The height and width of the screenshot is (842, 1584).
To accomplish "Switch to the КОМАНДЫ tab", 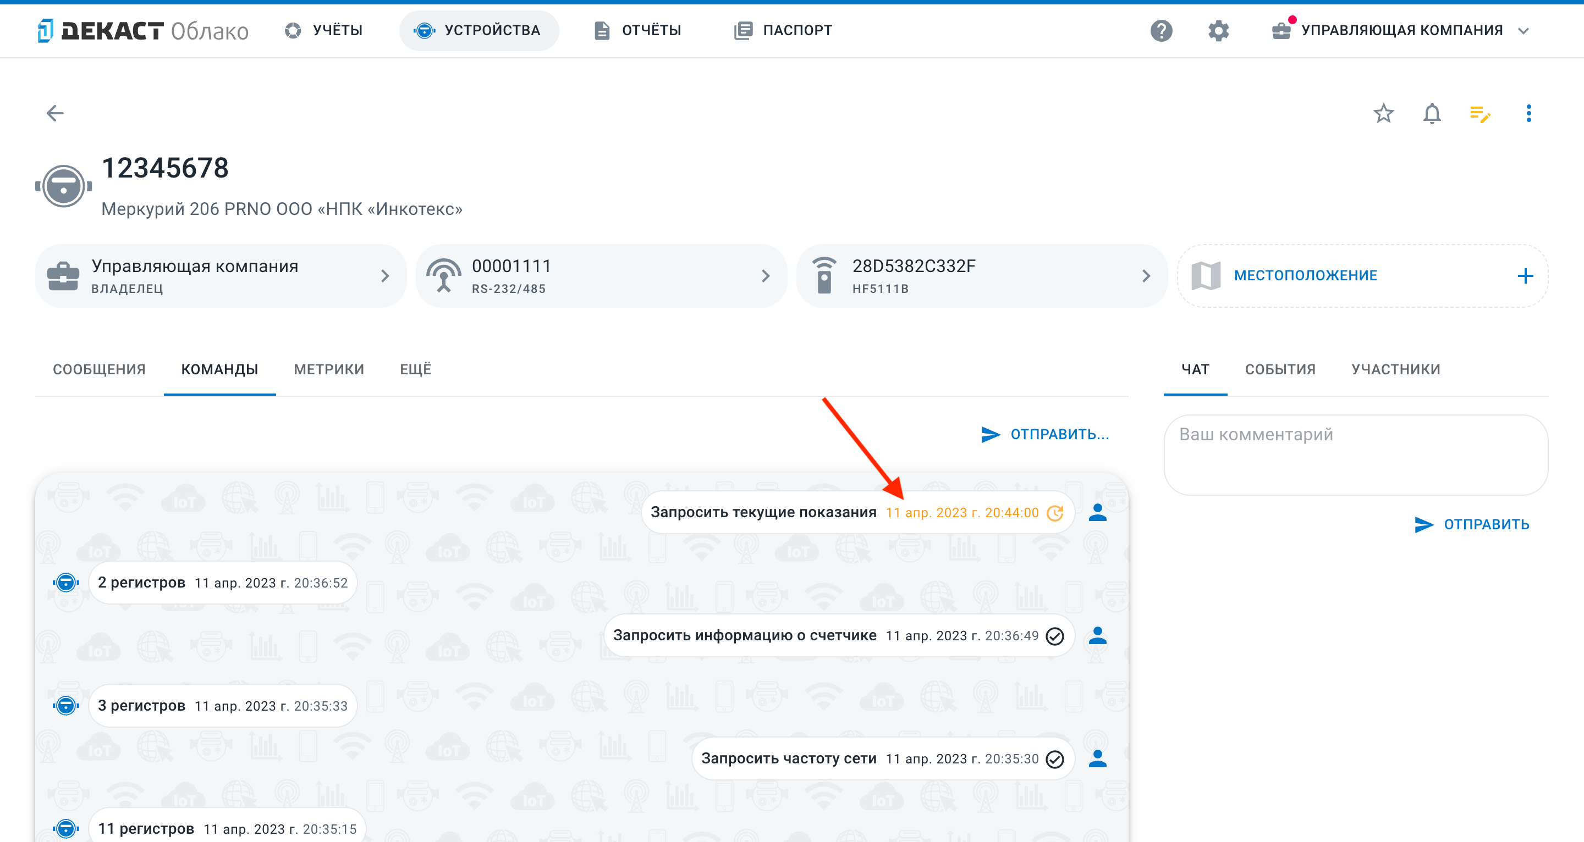I will tap(219, 369).
